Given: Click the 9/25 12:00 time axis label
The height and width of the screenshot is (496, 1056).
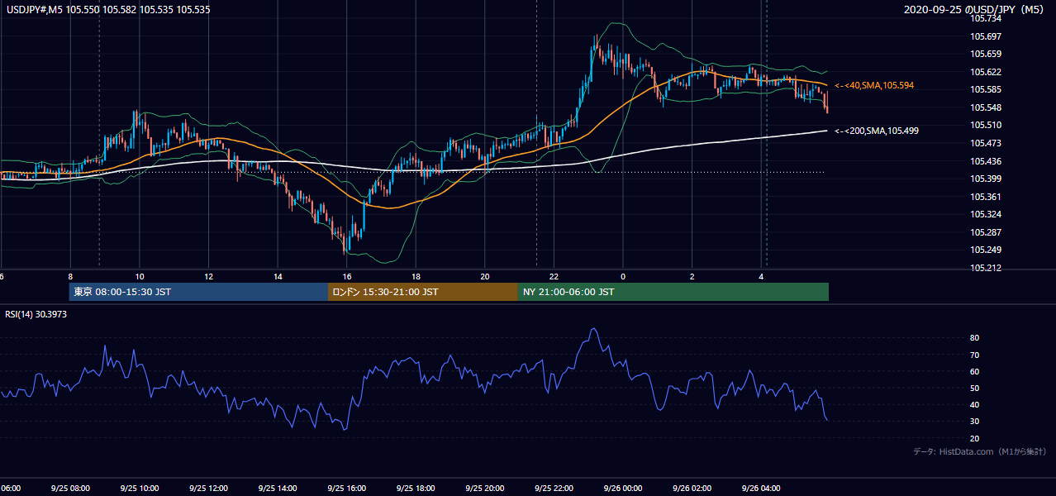Looking at the screenshot, I should tap(208, 488).
